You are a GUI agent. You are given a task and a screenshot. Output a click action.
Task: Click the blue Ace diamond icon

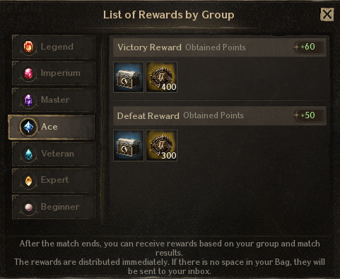point(28,127)
